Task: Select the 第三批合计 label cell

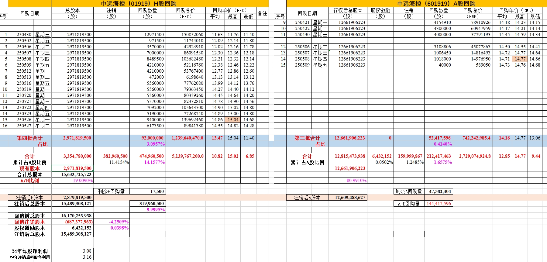Action: 308,138
